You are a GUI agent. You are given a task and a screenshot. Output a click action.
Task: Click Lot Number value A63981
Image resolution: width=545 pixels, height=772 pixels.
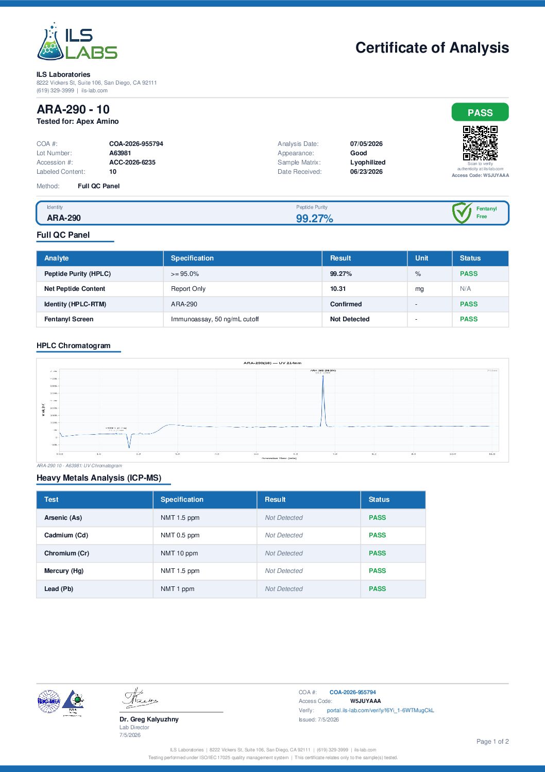(120, 153)
